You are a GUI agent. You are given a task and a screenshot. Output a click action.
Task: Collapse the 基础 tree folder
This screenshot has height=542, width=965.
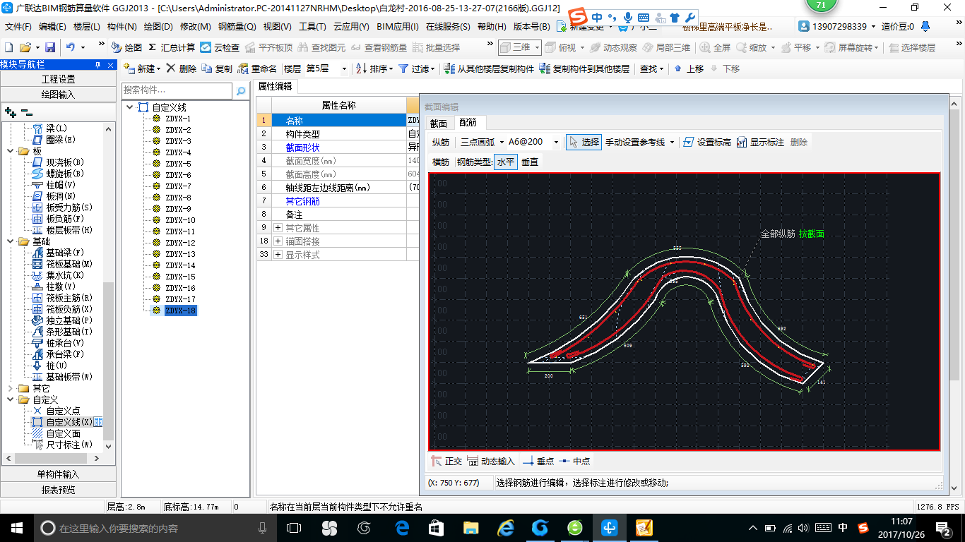point(10,241)
